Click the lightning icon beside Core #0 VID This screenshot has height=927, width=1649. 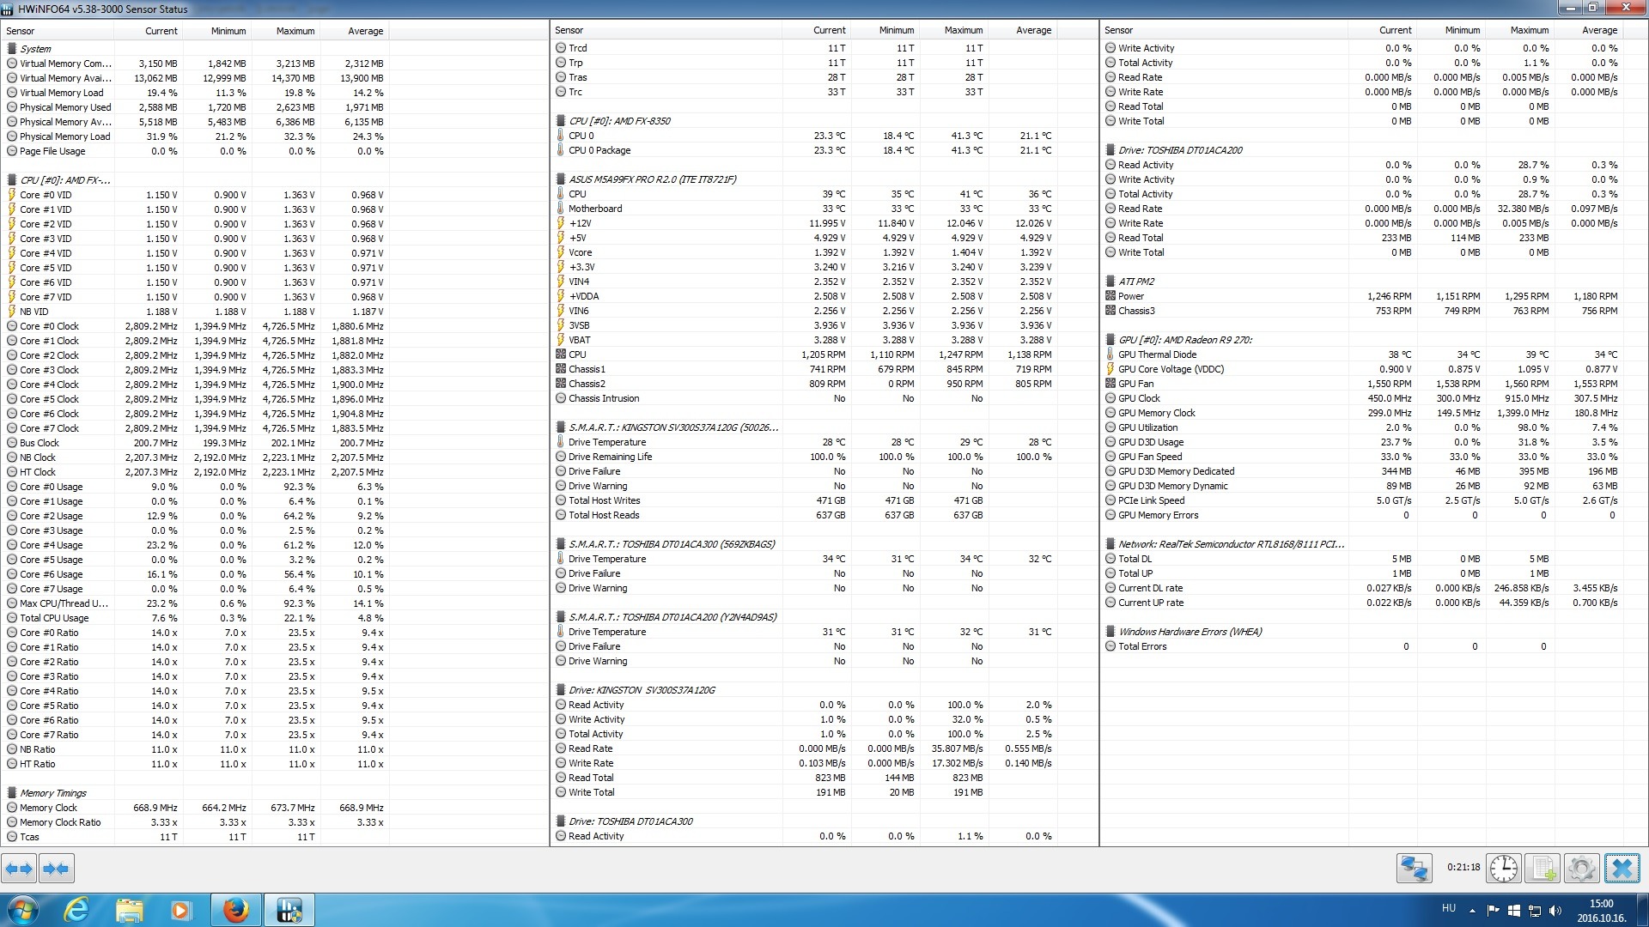point(12,195)
